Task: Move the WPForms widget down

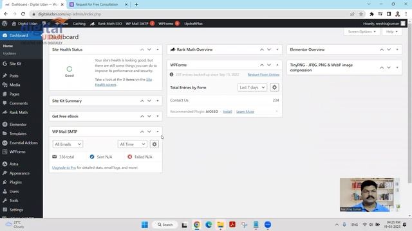Action: (269, 65)
